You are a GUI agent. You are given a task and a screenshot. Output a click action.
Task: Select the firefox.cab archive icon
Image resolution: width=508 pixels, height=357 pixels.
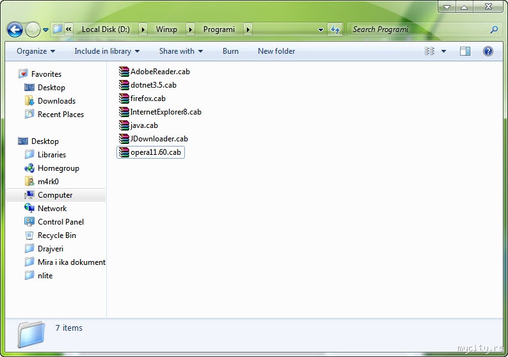point(123,99)
